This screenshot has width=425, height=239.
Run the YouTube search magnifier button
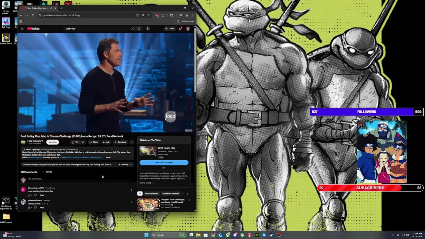139,29
